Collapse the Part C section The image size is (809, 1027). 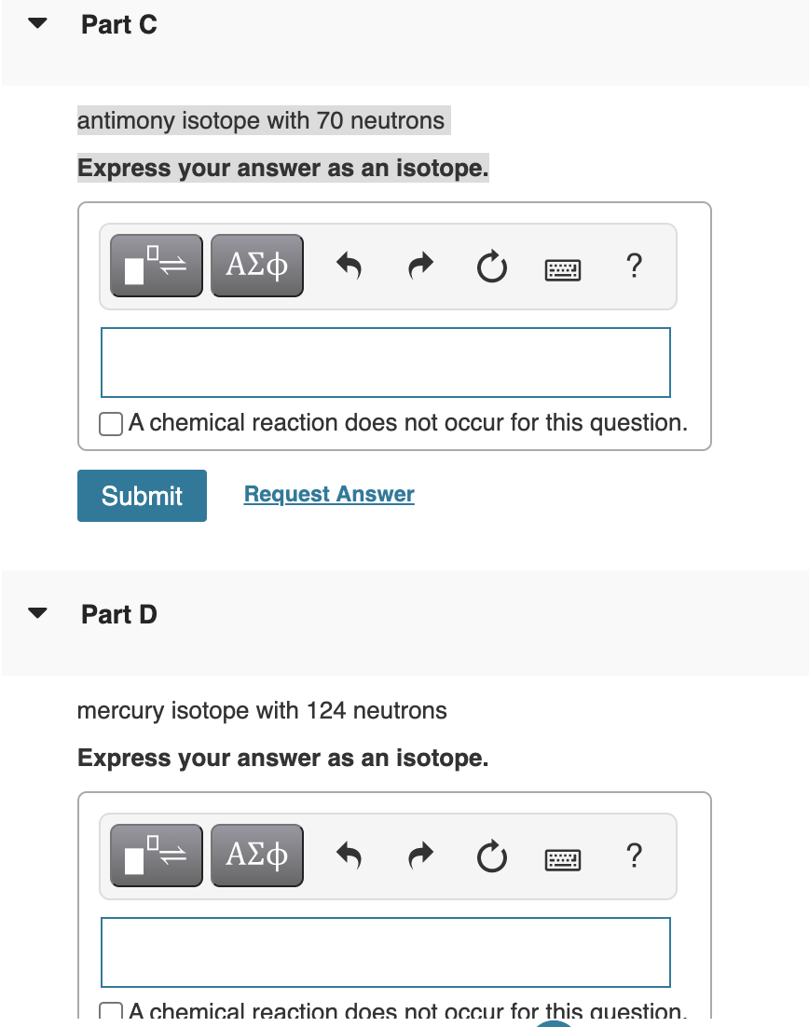(x=35, y=24)
